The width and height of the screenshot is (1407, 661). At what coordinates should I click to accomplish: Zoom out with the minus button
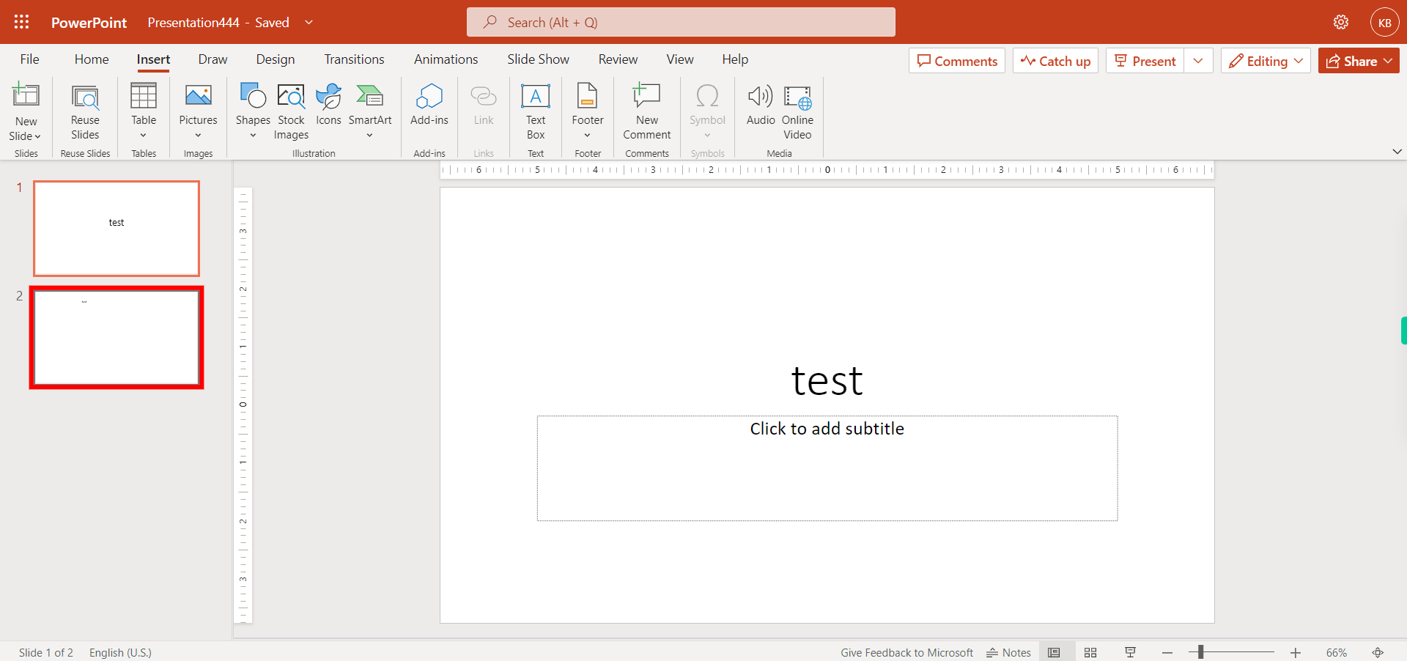tap(1167, 652)
